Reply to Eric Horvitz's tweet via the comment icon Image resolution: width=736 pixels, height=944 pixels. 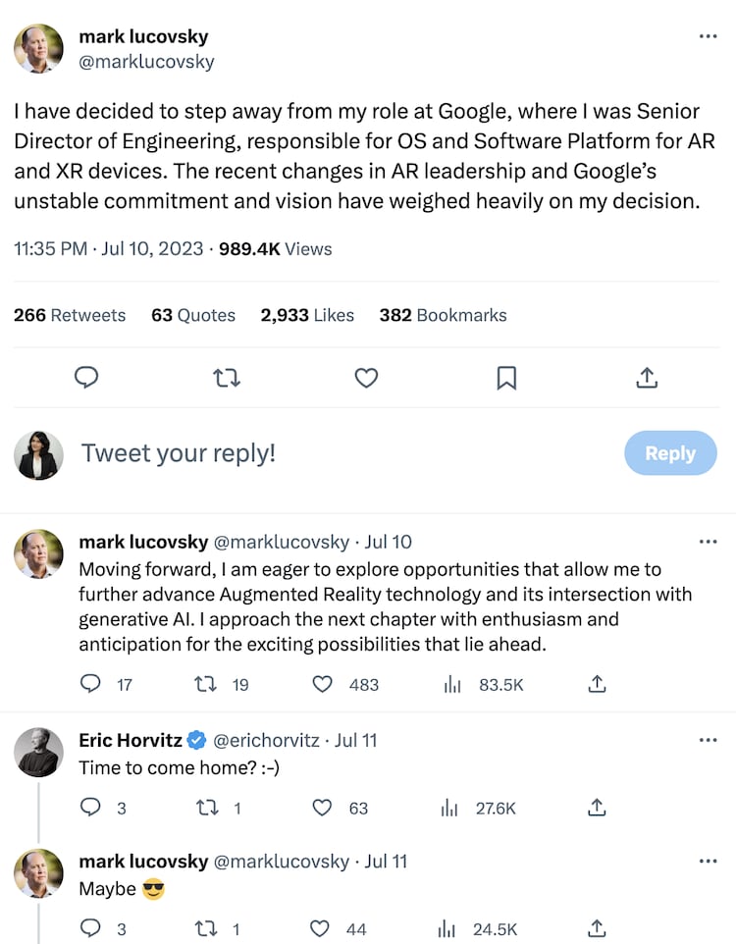90,808
